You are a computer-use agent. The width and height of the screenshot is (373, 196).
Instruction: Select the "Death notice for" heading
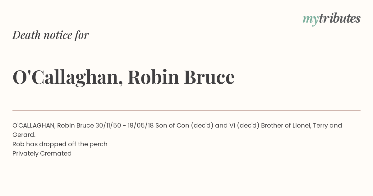coord(51,35)
